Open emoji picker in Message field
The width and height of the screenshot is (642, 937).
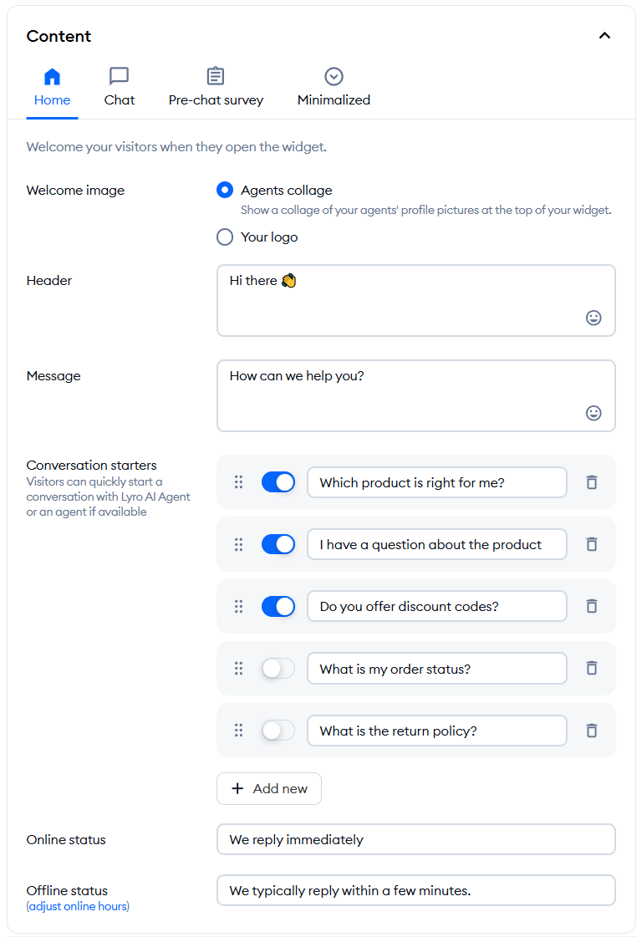pos(593,413)
